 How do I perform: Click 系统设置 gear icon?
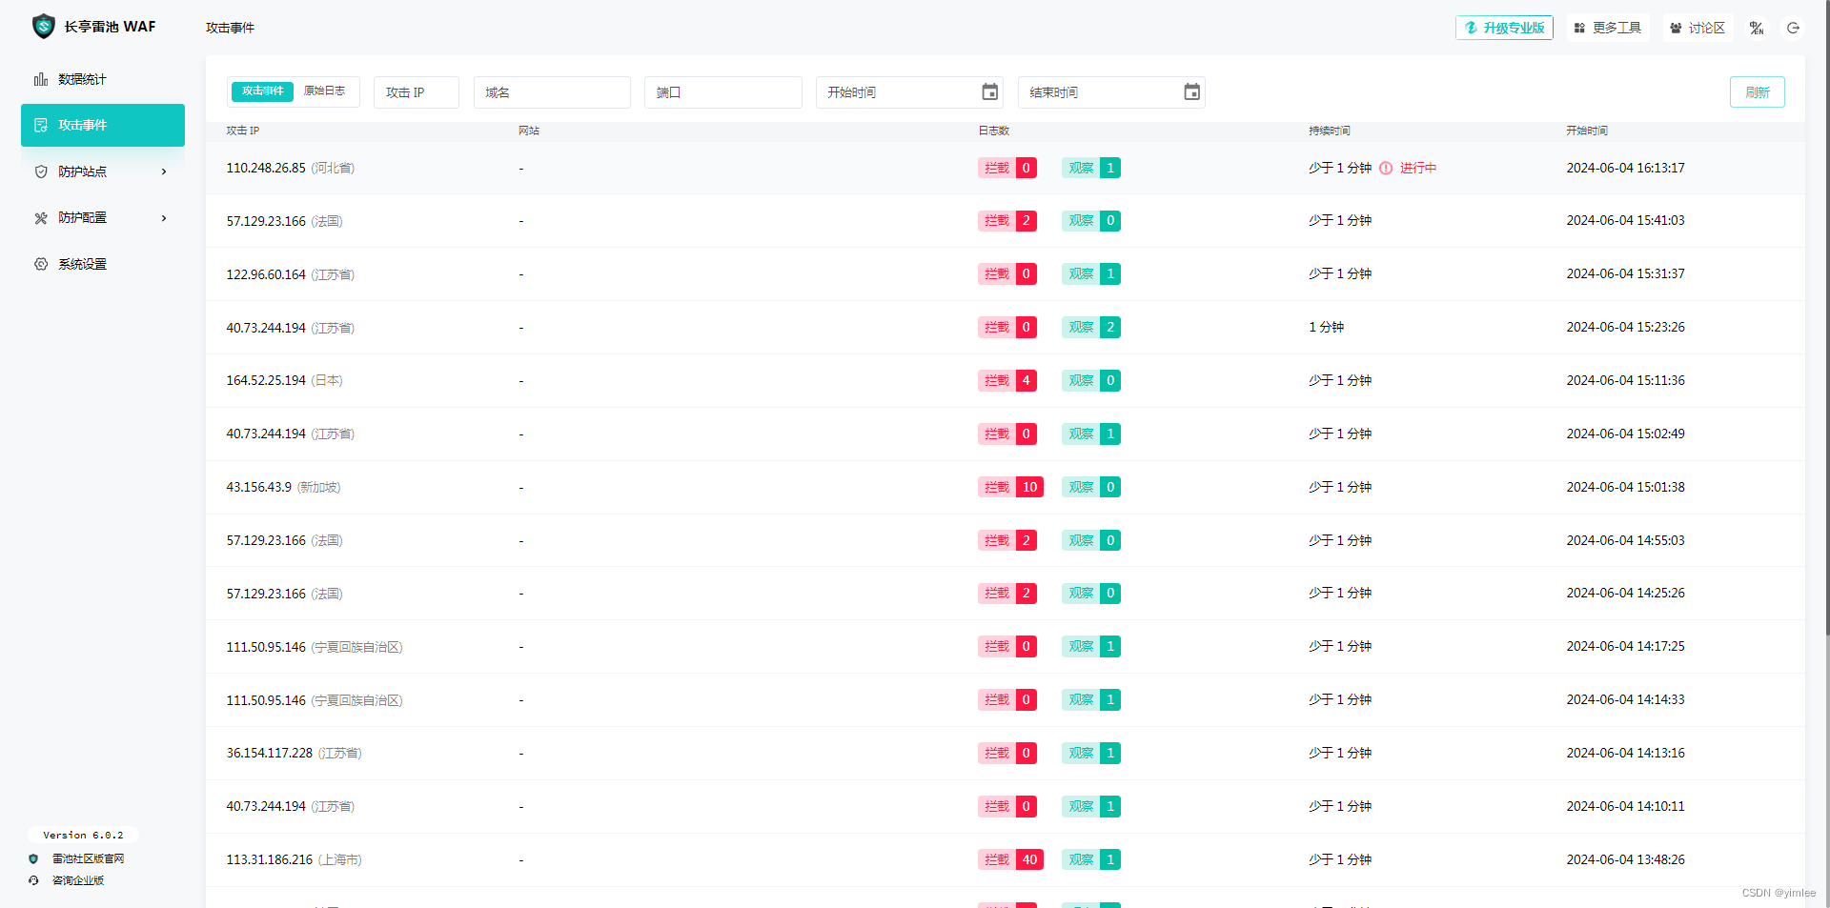(x=41, y=264)
